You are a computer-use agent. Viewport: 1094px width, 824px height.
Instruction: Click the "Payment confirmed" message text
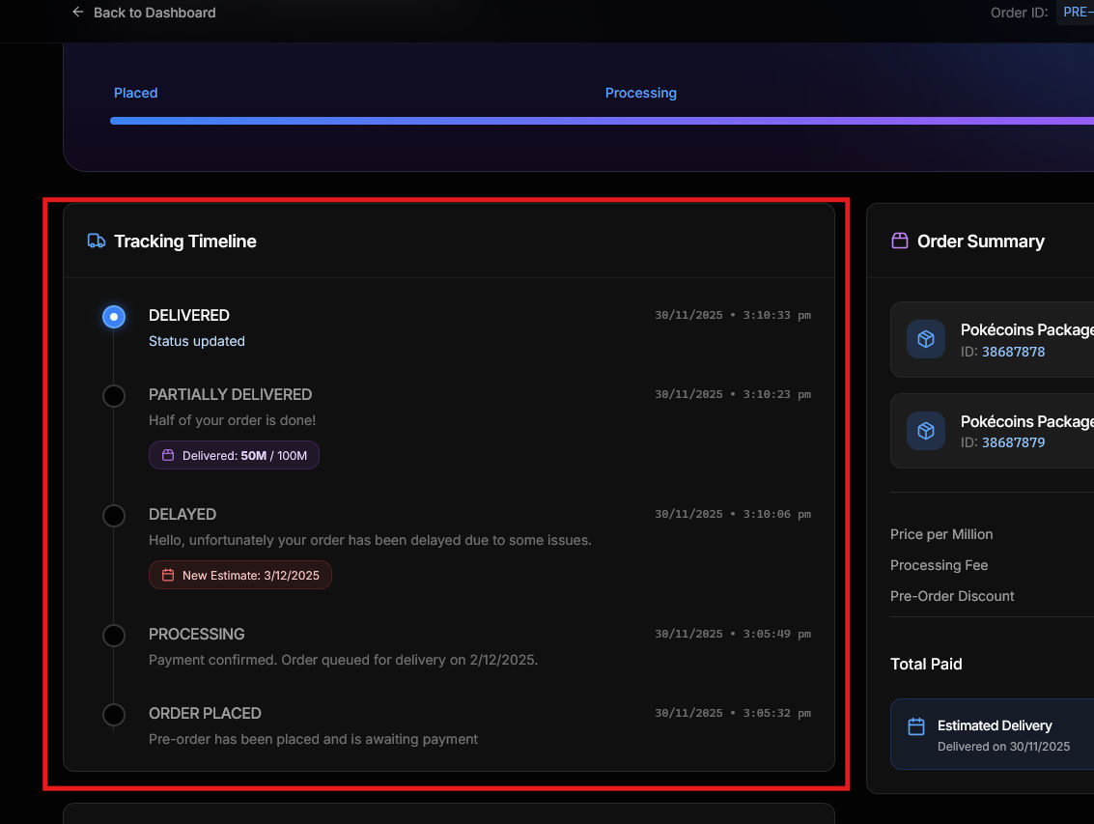(344, 660)
